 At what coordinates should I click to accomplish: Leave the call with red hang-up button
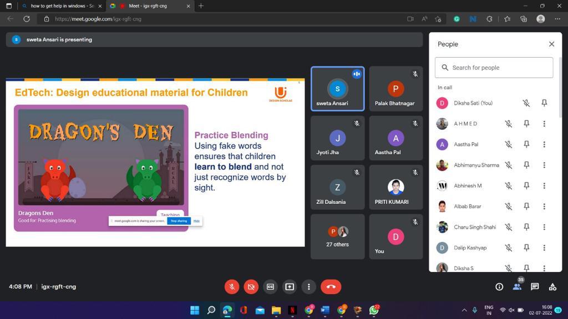coord(331,287)
